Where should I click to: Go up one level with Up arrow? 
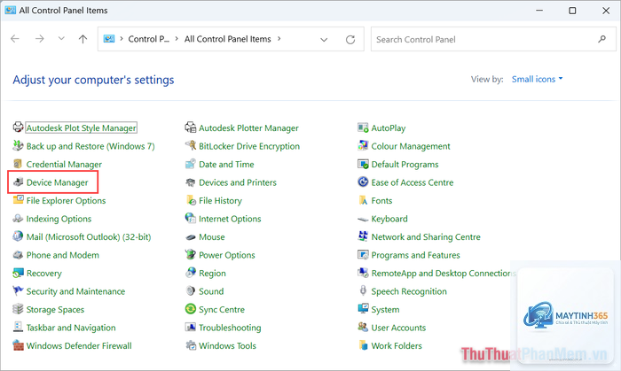point(83,38)
